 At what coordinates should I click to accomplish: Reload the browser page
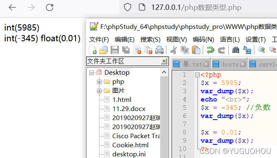pos(50,7)
